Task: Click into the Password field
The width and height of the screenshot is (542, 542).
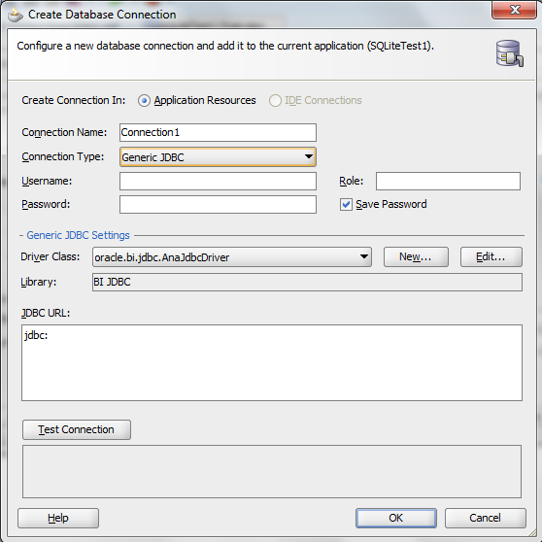Action: pos(218,204)
